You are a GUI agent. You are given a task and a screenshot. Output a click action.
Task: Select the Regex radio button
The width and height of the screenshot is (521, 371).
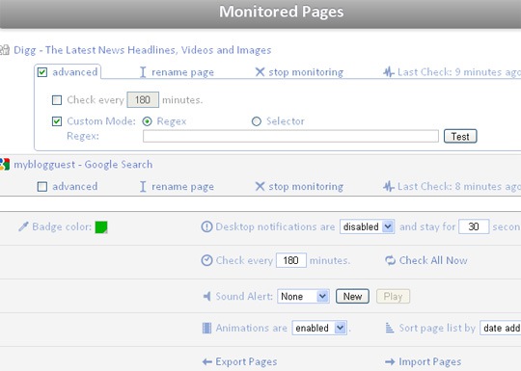[x=148, y=121]
